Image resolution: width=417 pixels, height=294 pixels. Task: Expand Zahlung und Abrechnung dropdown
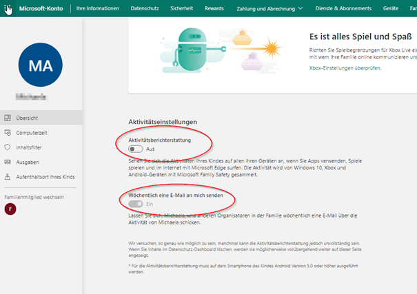click(269, 8)
